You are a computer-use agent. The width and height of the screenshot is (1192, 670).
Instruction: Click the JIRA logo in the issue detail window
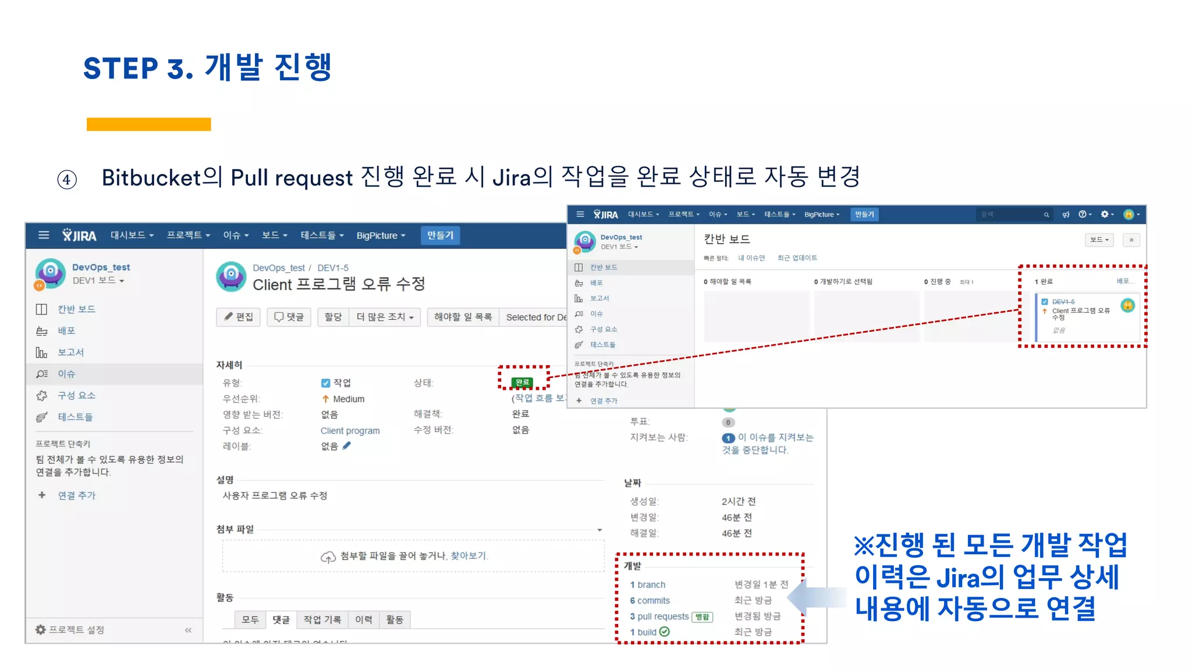[x=79, y=235]
